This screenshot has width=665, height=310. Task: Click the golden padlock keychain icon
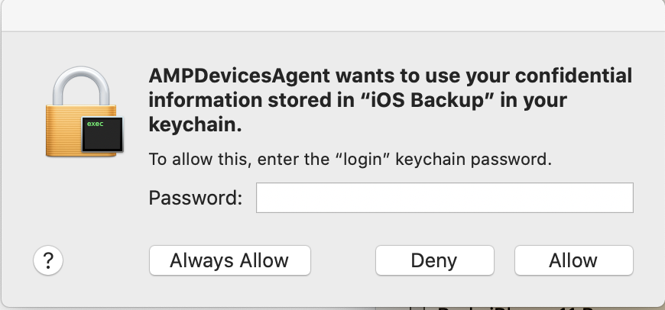pos(83,116)
